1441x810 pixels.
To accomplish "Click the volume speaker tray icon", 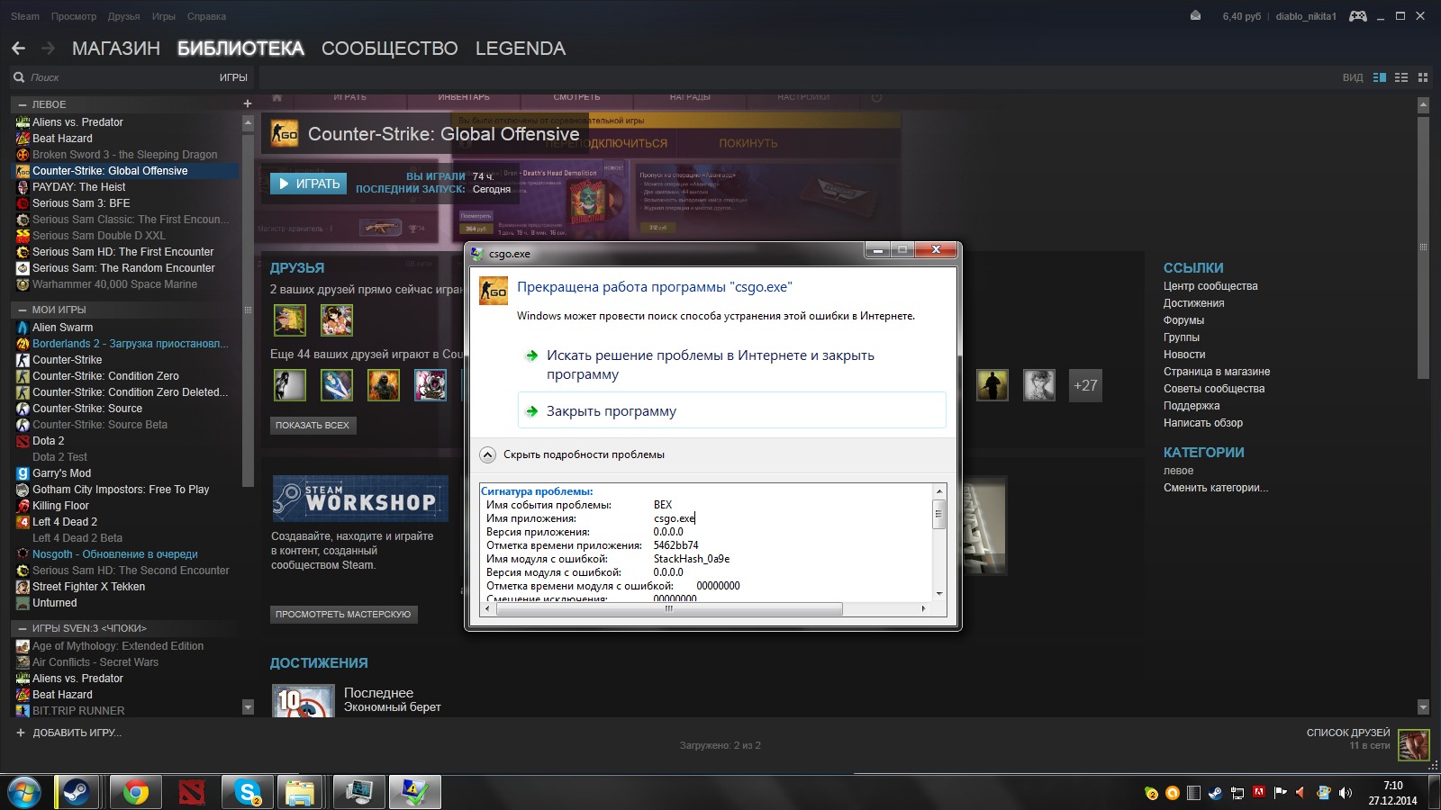I will [x=1346, y=793].
